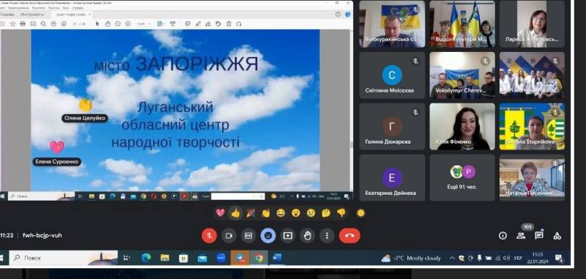
Task: Select Юлія Філенко video tile
Action: coord(462,126)
